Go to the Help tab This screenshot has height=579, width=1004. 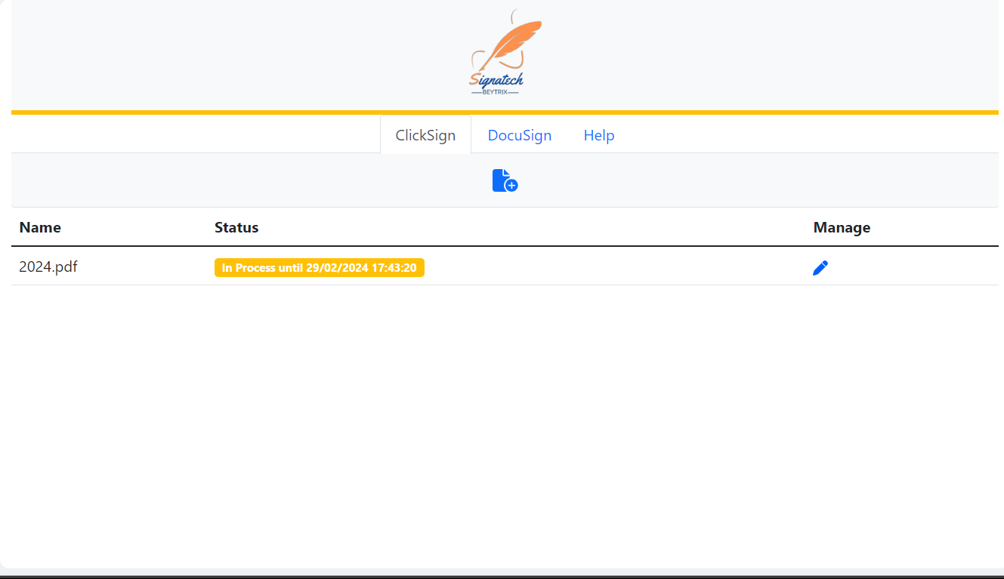pyautogui.click(x=599, y=135)
